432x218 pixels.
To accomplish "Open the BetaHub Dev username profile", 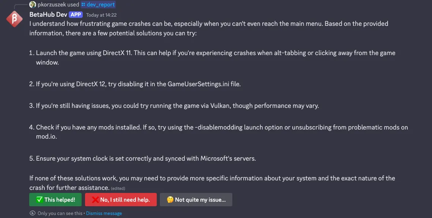I will point(48,15).
